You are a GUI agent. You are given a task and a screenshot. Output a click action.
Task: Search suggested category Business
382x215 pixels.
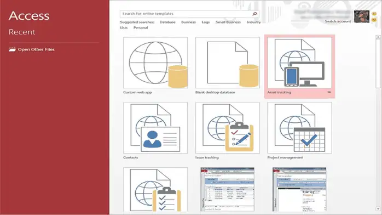click(x=188, y=22)
